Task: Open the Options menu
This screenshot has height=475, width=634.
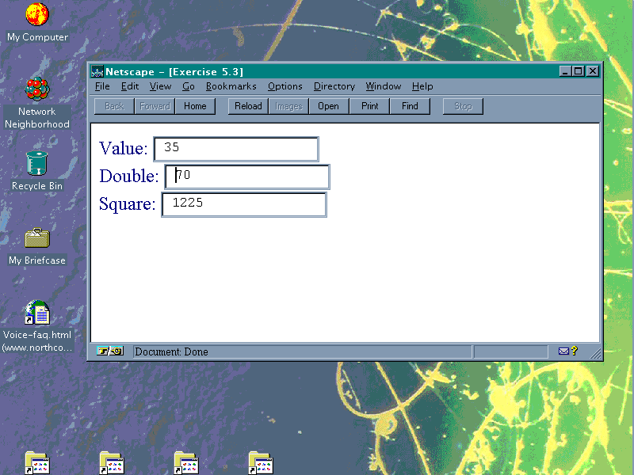Action: coord(285,86)
